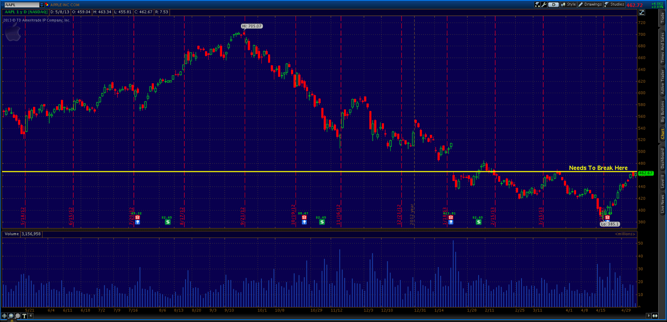Open the Level II side tab
667x322 pixels.
tap(662, 181)
